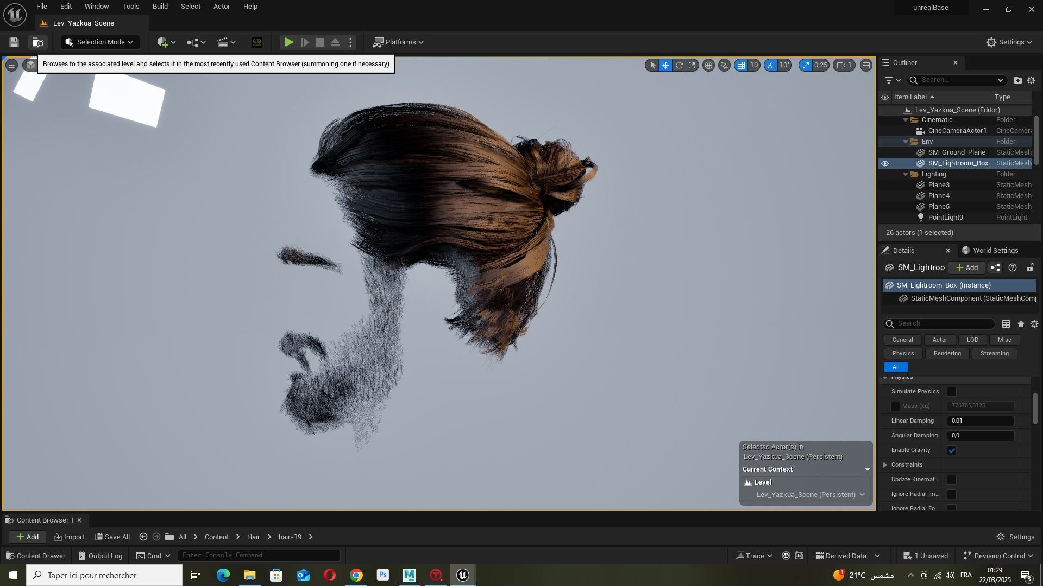This screenshot has height=586, width=1043.
Task: Open the compile shader green icon
Action: [257, 42]
